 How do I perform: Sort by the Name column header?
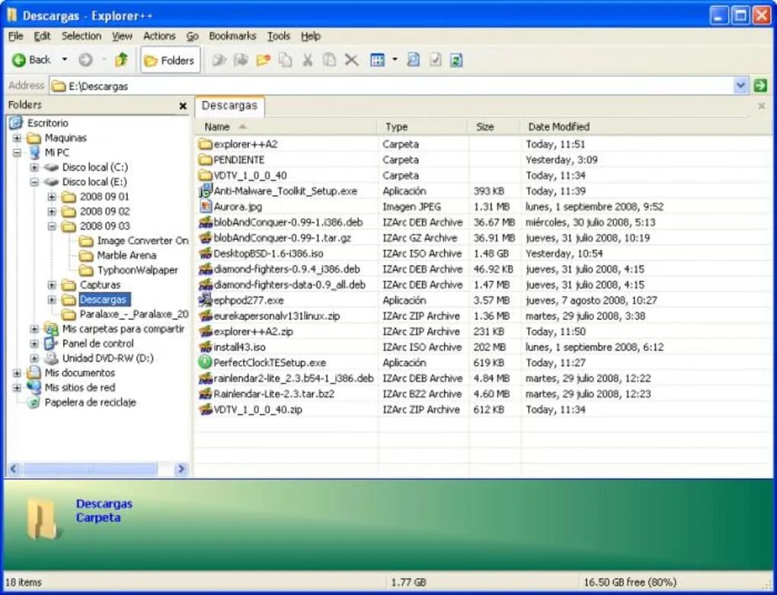[x=286, y=126]
